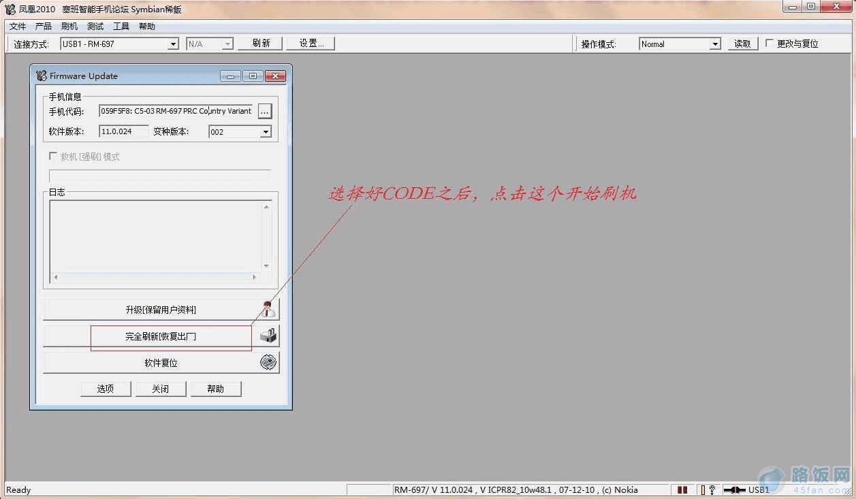
Task: Click the log's right horizontal scroll arrow
Action: click(x=255, y=277)
